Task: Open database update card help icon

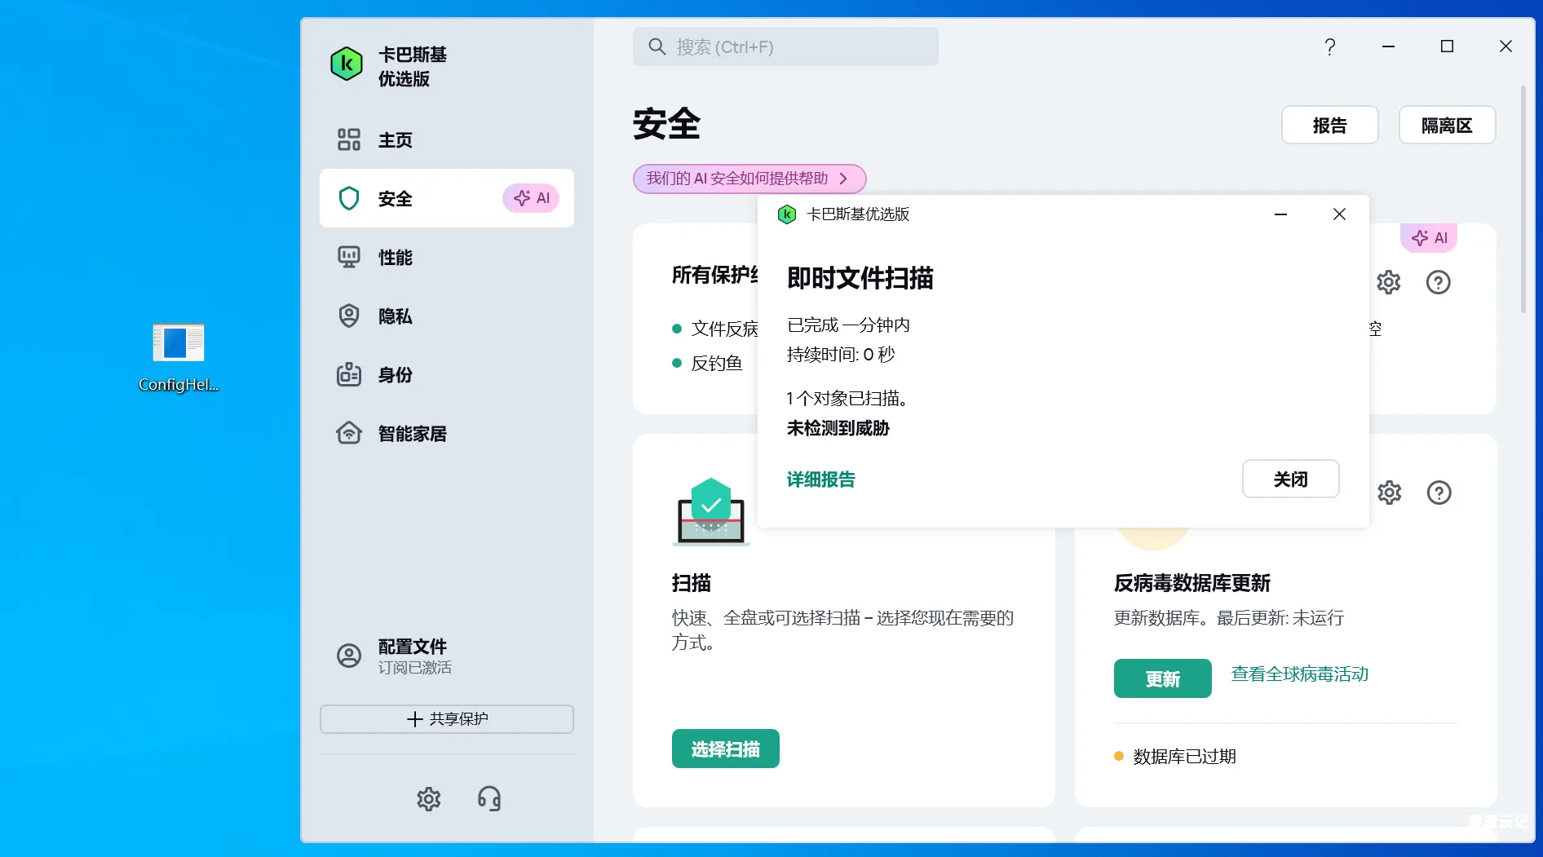Action: 1439,493
